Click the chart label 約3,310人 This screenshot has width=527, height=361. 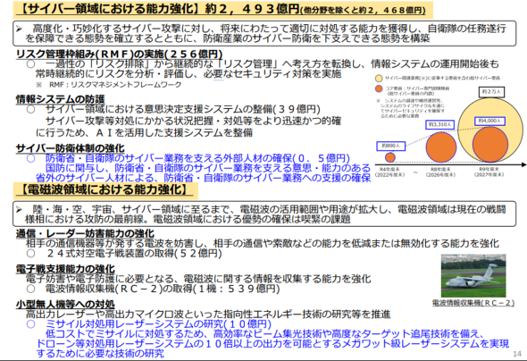click(440, 124)
